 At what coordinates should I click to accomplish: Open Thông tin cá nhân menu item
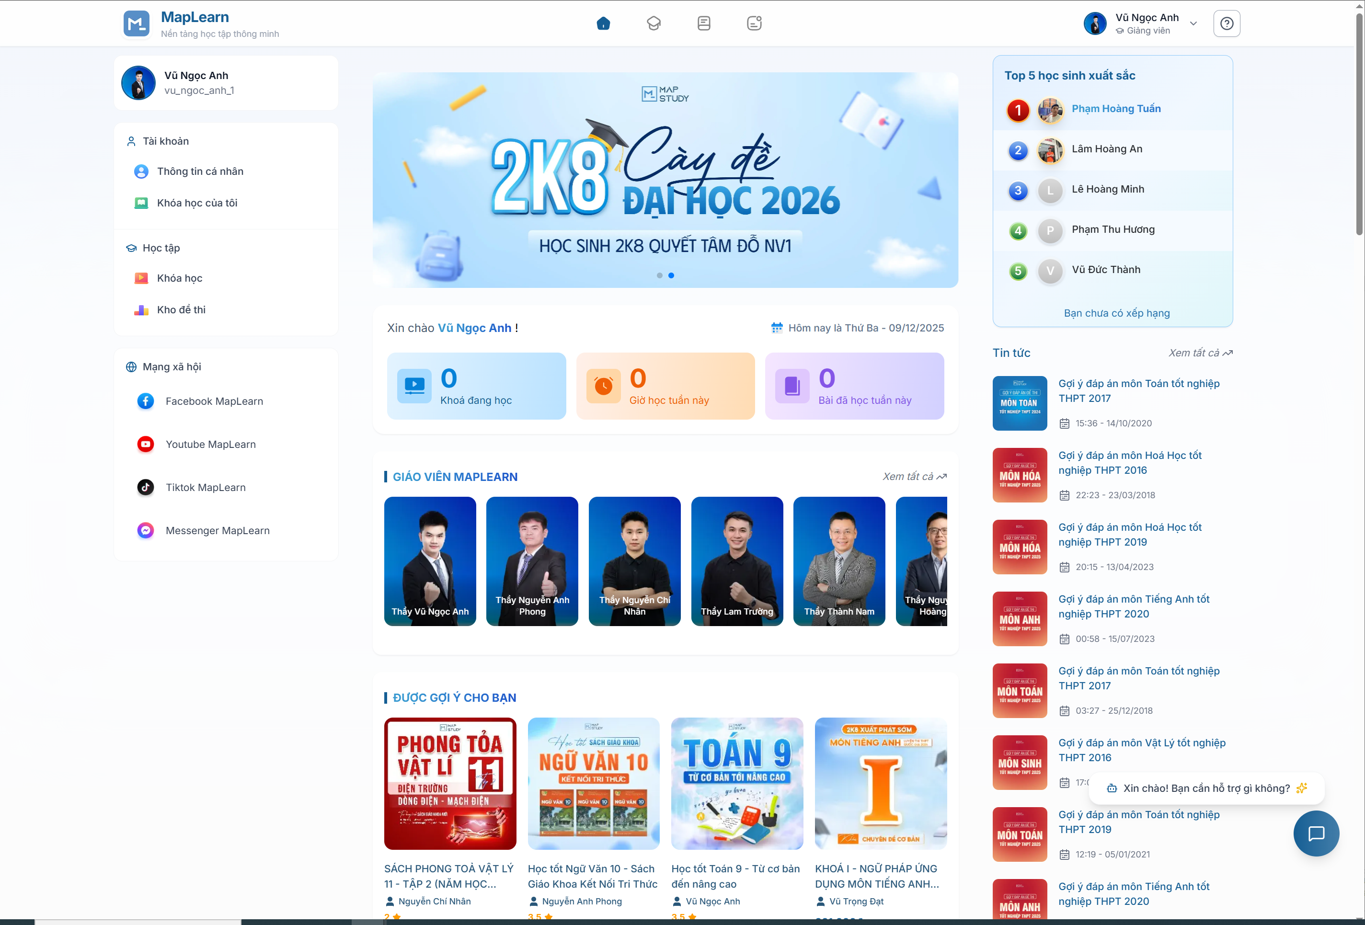(200, 171)
